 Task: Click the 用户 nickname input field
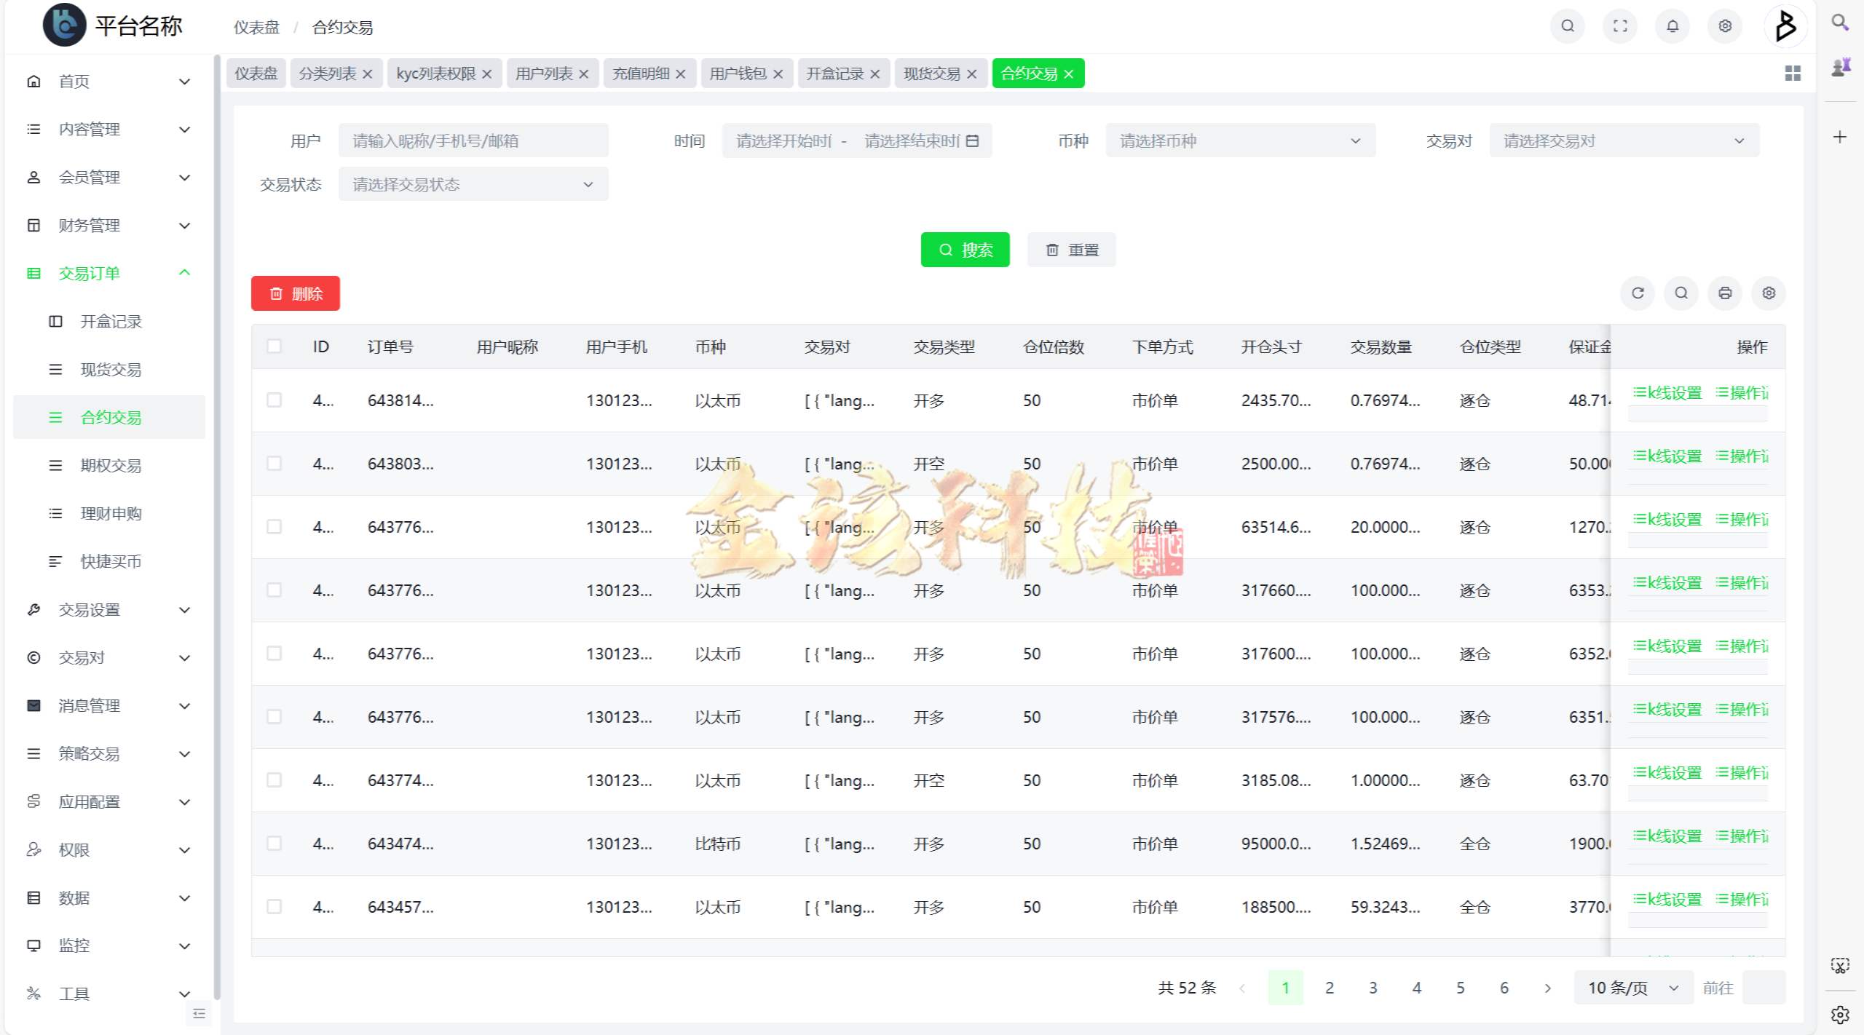(x=473, y=140)
